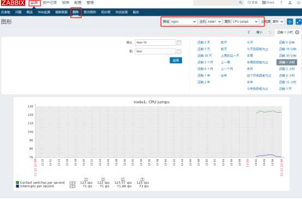Screen dimensions: 302x199
Task: Focus the now to field
Action: pos(155,51)
